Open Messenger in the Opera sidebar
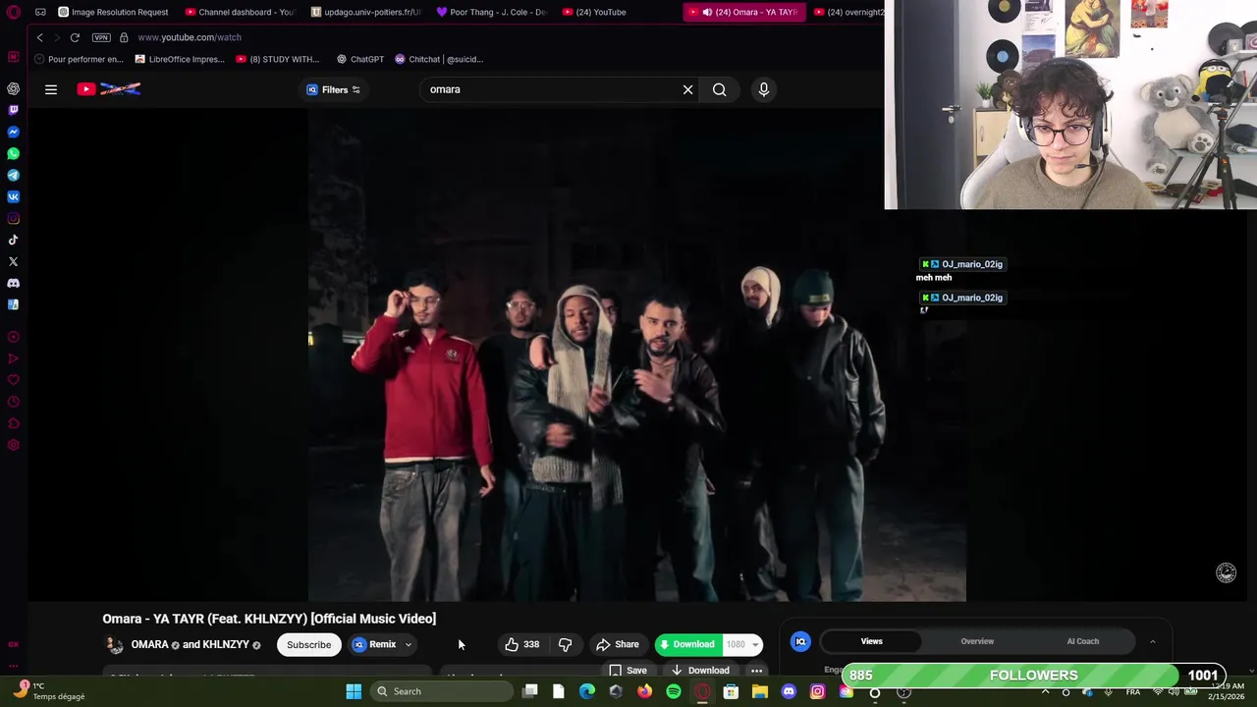The image size is (1257, 707). coord(13,132)
